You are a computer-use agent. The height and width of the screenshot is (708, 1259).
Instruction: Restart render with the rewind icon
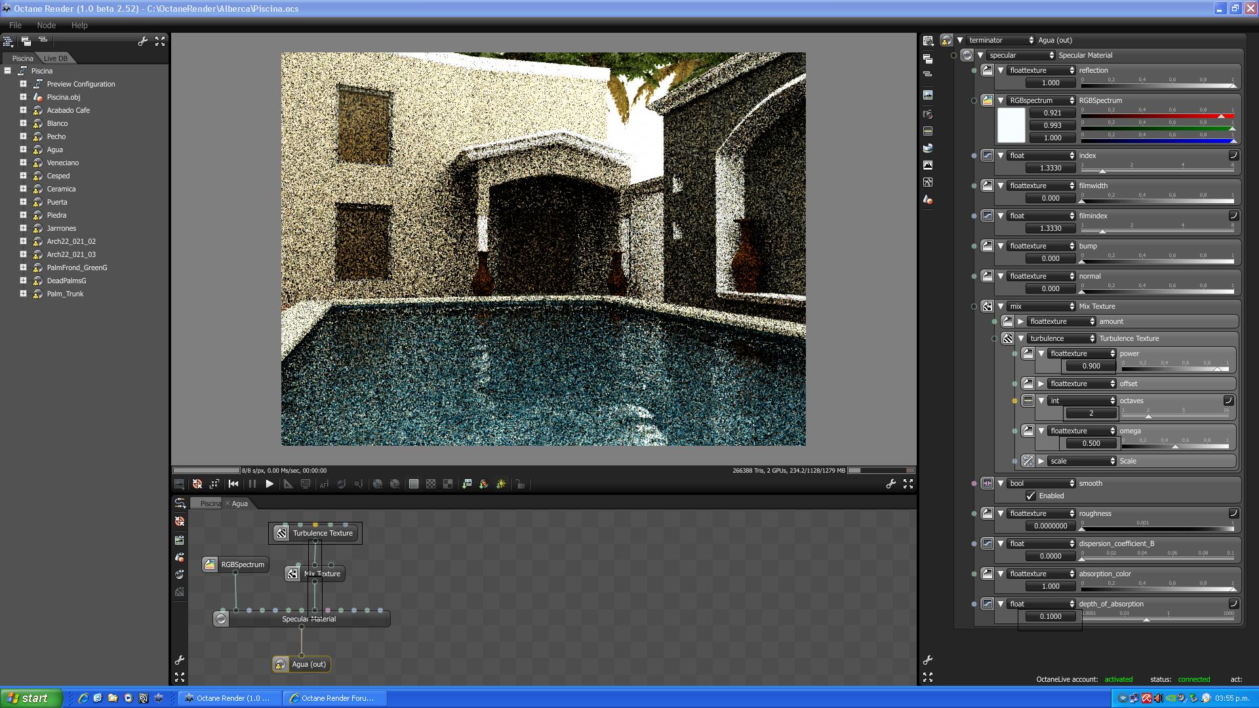(233, 484)
